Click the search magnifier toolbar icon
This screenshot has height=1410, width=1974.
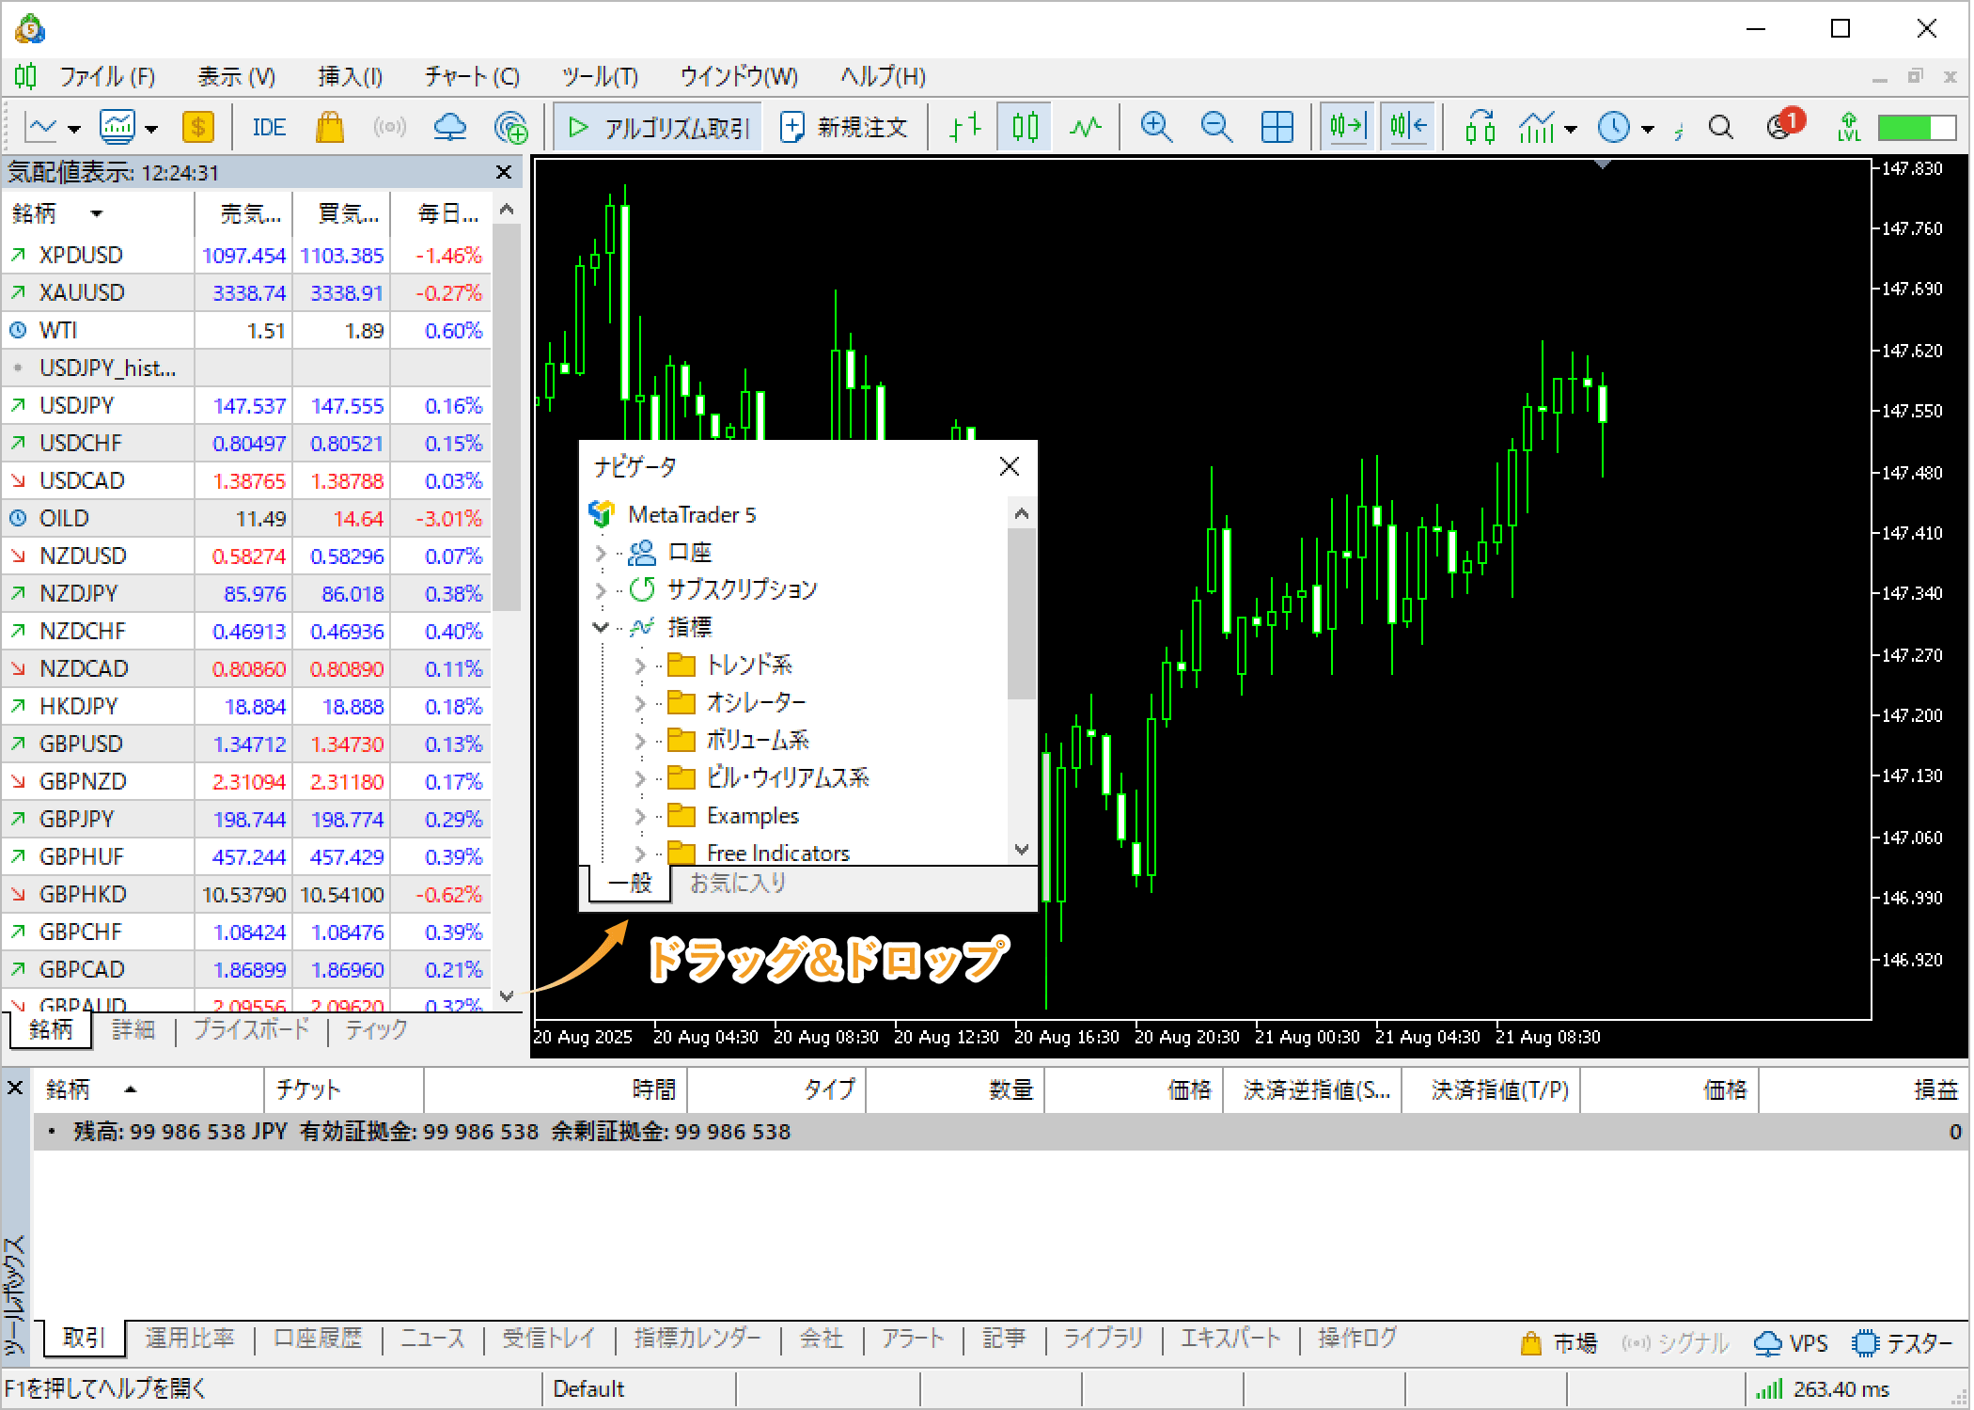click(1720, 127)
